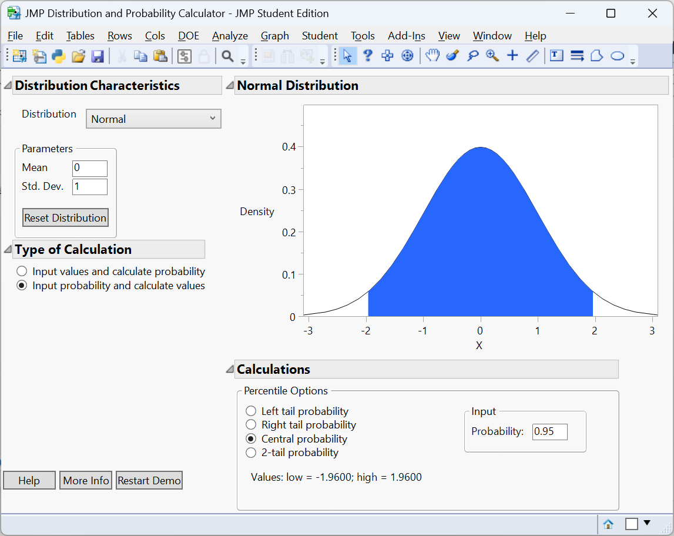
Task: Choose Left tail probability option
Action: [x=251, y=411]
